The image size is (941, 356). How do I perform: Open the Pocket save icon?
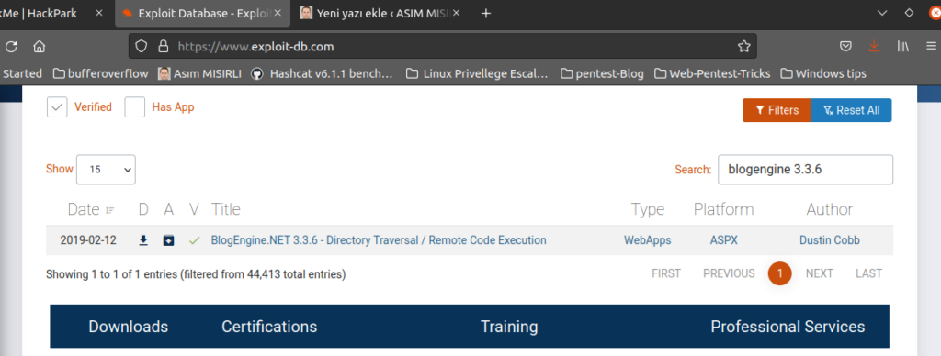pos(845,46)
